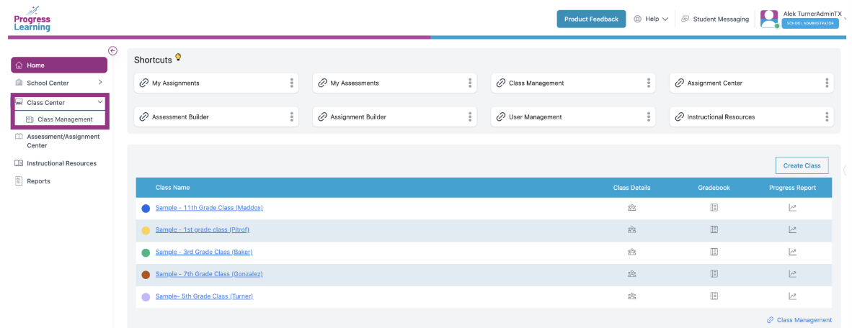Viewport: 852px width, 328px height.
Task: Click lavender color dot for 5th Grade Class
Action: click(146, 297)
